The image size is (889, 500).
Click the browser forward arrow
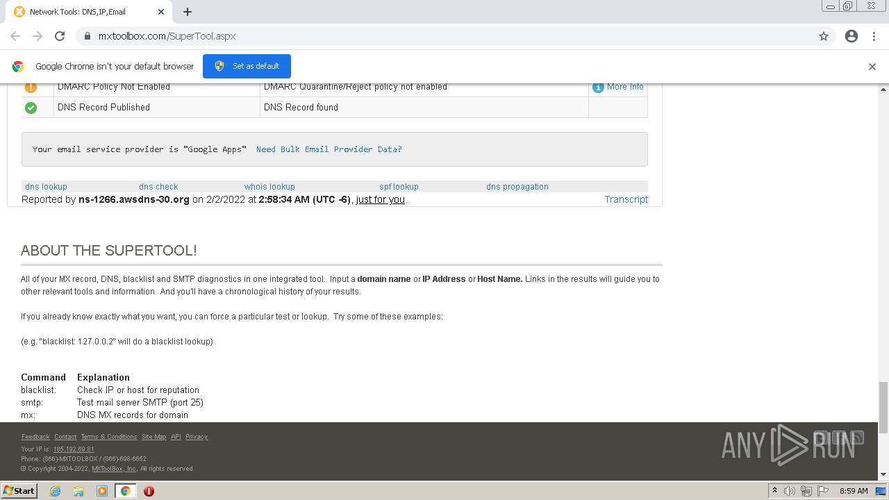38,36
